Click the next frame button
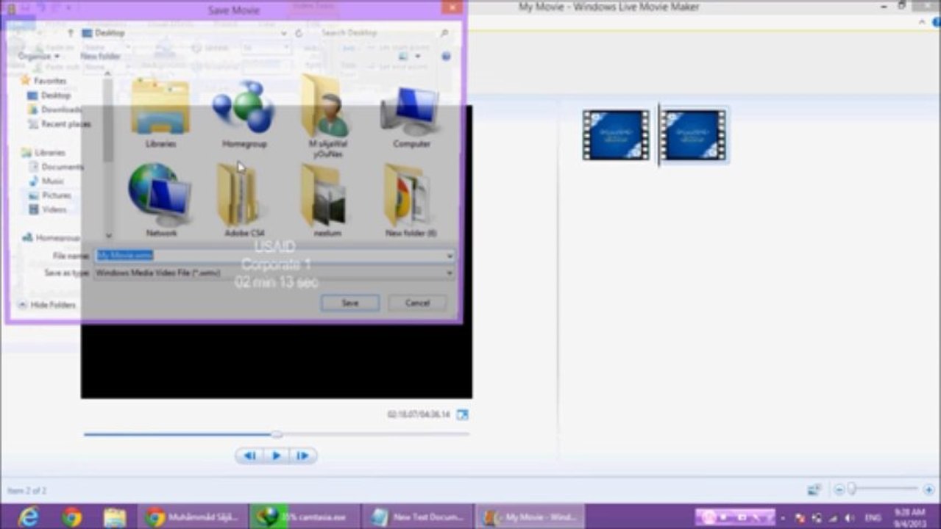The width and height of the screenshot is (941, 529). [x=302, y=456]
